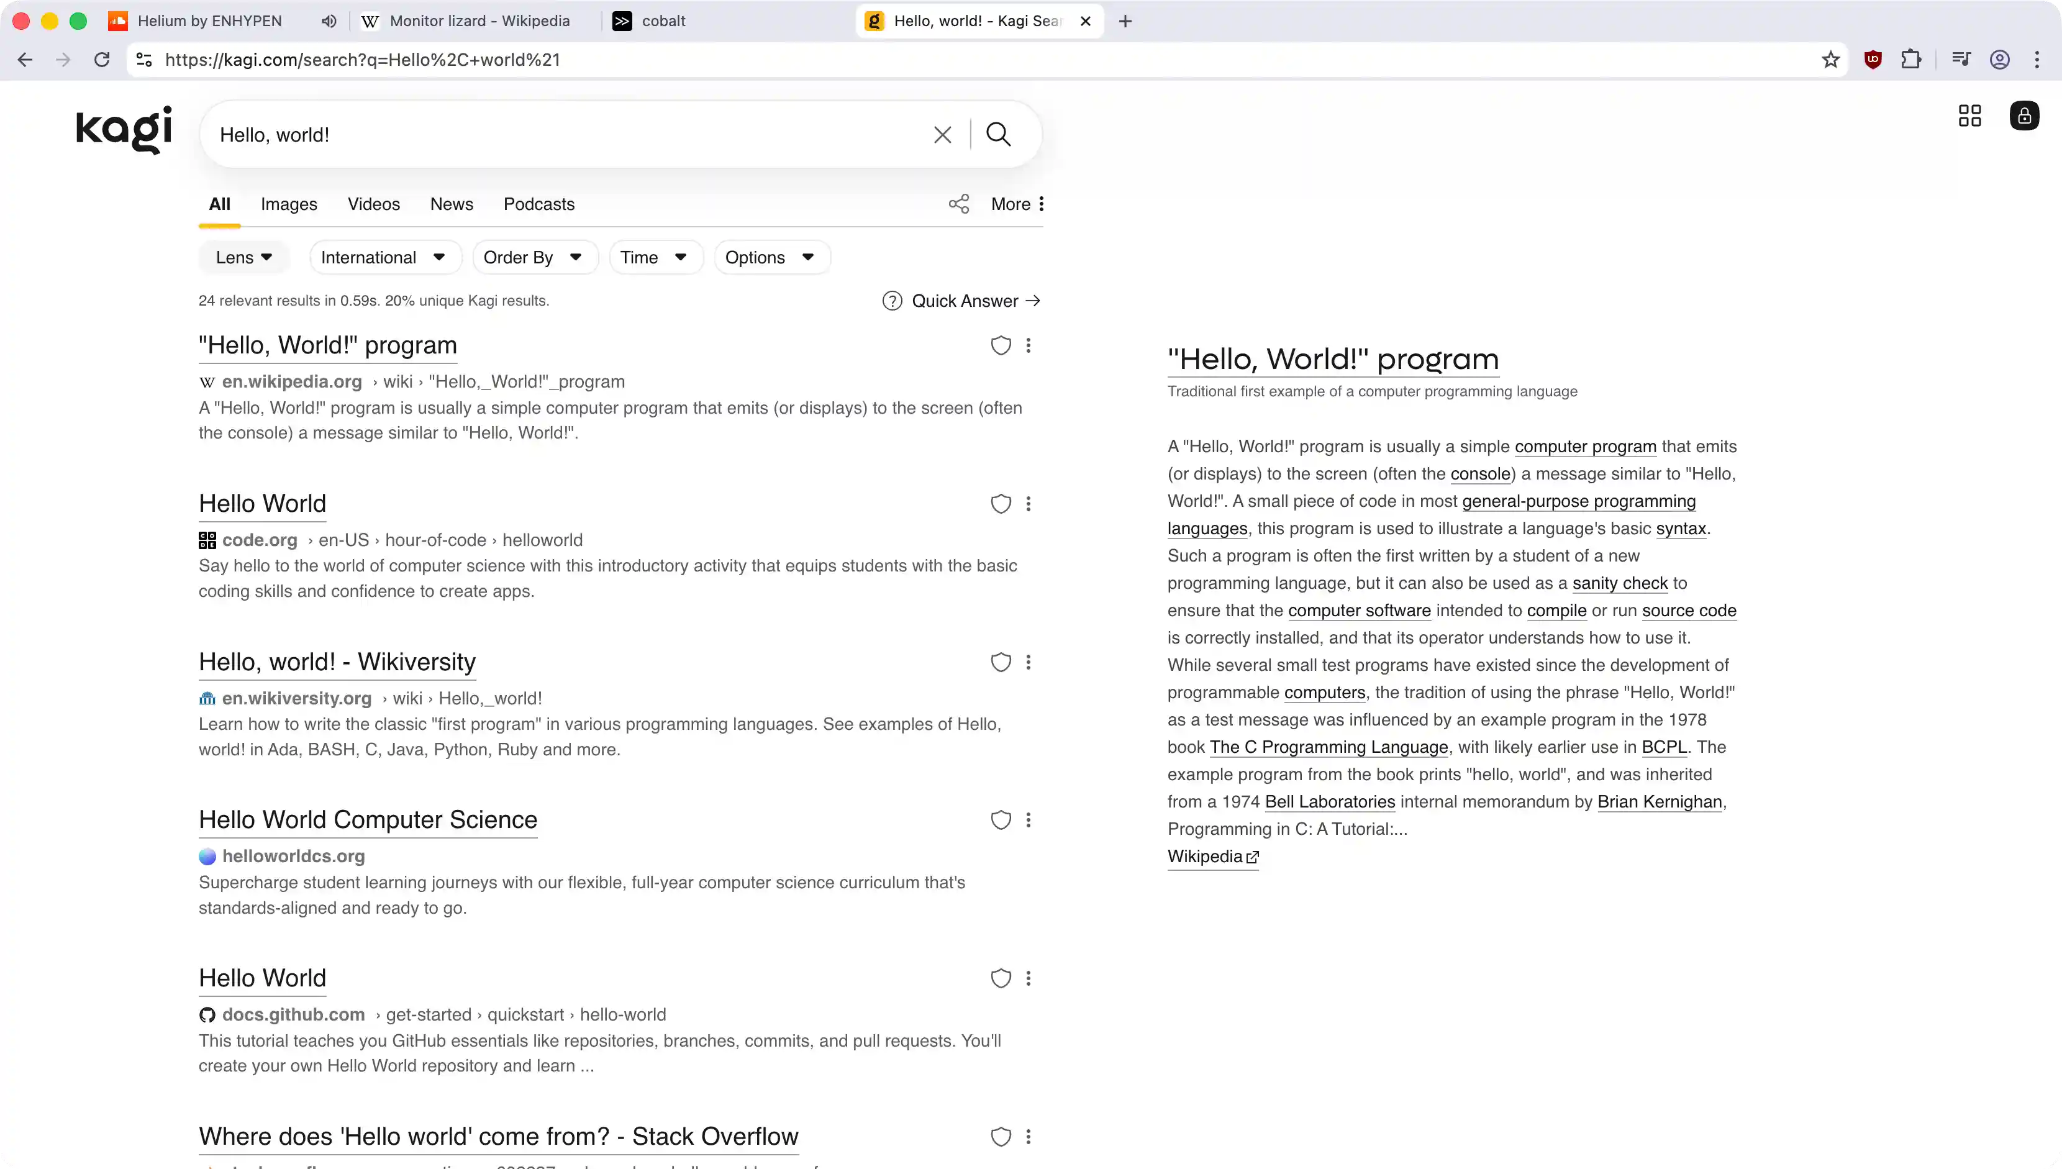The height and width of the screenshot is (1169, 2062).
Task: Select the Hello, world! Kagi browser tab
Action: pos(963,21)
